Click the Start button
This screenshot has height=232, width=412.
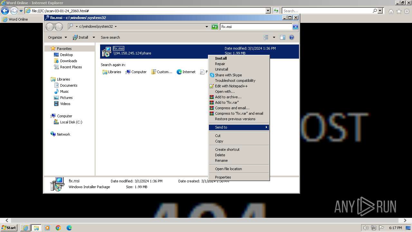coord(9,227)
